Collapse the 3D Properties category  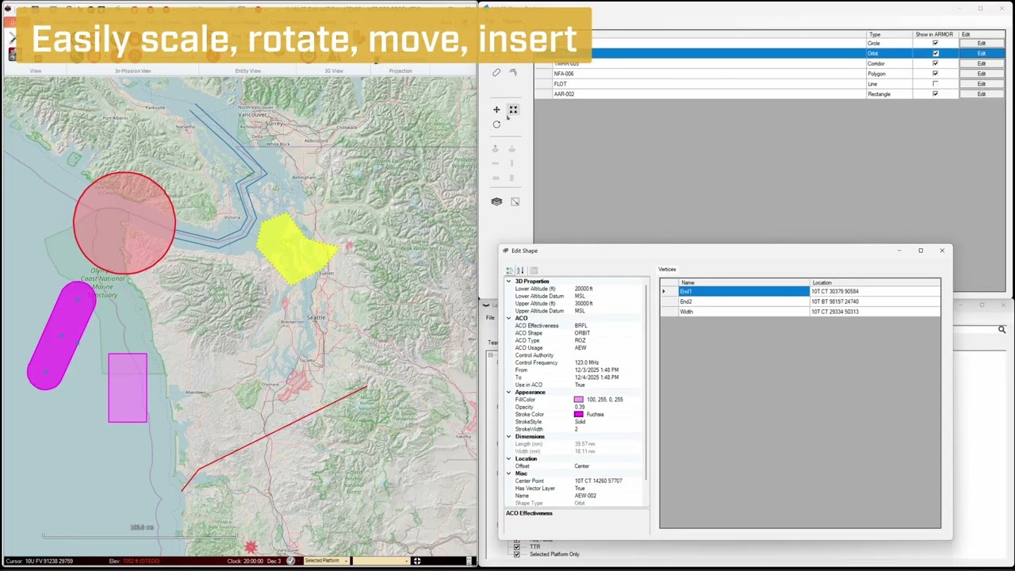[x=509, y=282]
